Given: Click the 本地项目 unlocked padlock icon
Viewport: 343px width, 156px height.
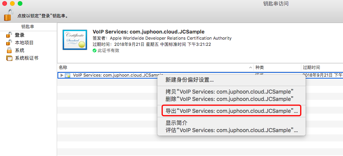Looking at the screenshot, I should [x=9, y=43].
